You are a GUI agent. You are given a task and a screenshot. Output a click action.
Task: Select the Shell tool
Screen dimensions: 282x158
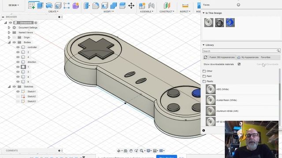(104, 6)
